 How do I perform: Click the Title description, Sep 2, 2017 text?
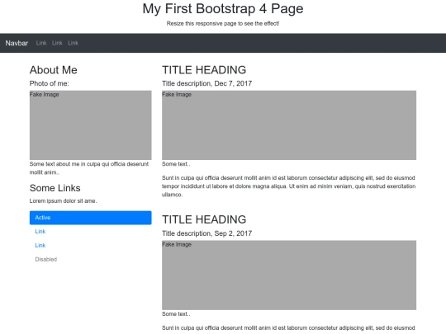pos(206,233)
